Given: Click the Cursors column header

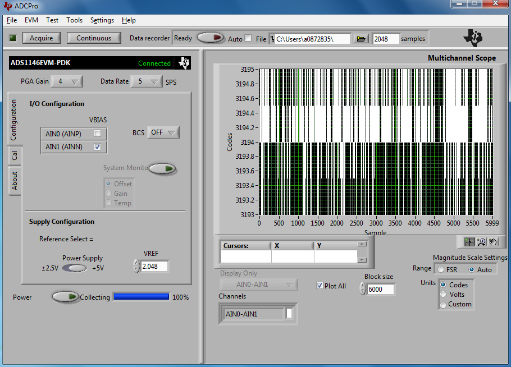Looking at the screenshot, I should [x=246, y=246].
